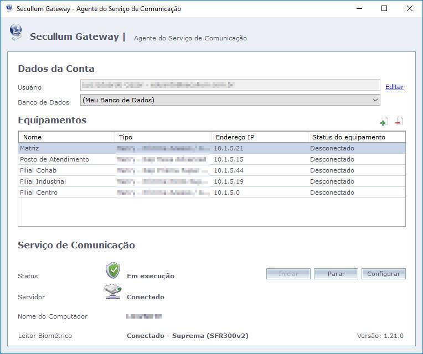
Task: Click Desconectado status of Matriz
Action: pos(332,148)
